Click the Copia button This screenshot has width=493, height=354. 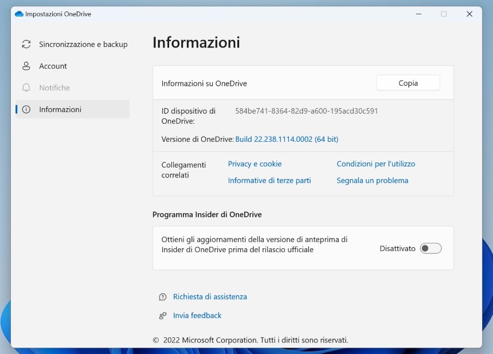click(408, 83)
